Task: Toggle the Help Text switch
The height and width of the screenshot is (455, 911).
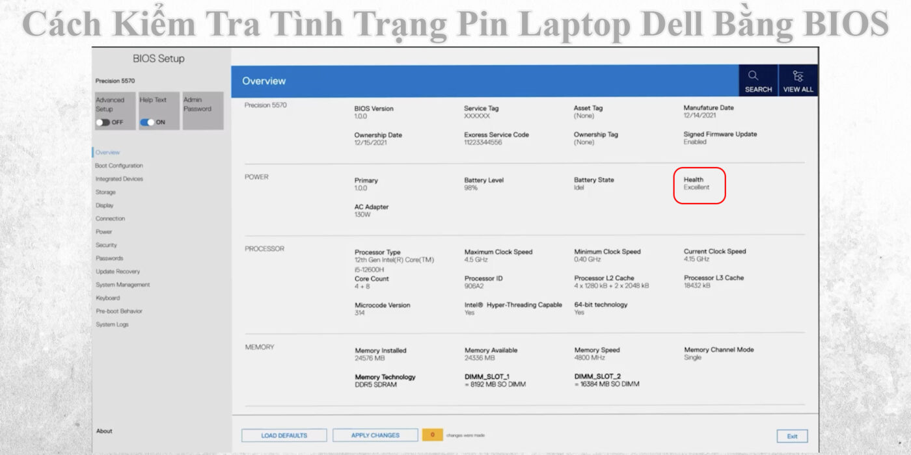Action: 148,122
